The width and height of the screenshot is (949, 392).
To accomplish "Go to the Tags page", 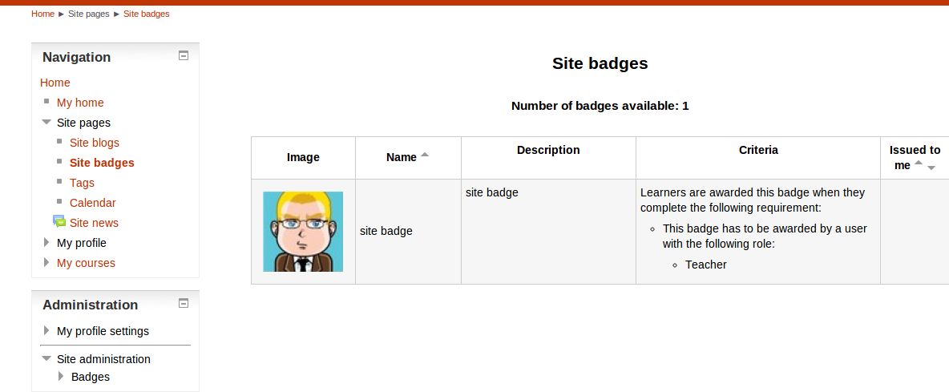I will (x=82, y=183).
